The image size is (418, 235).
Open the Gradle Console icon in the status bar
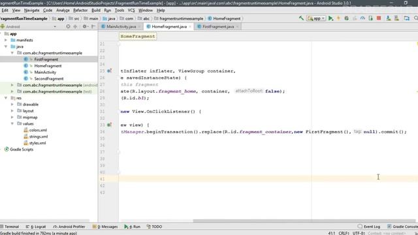click(x=389, y=227)
